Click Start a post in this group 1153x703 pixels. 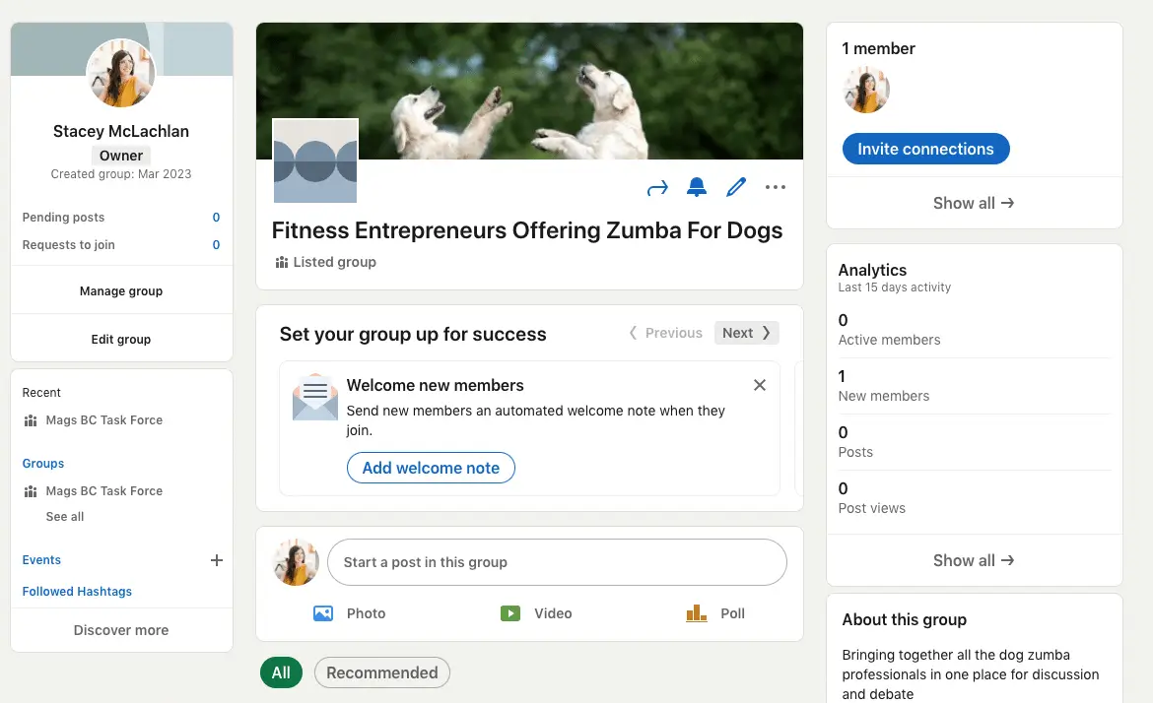point(557,562)
